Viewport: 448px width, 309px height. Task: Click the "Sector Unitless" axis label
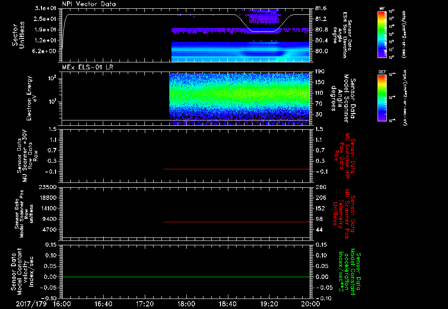pyautogui.click(x=18, y=35)
